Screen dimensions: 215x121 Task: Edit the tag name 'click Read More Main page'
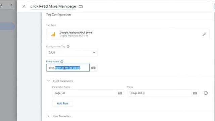[53, 6]
